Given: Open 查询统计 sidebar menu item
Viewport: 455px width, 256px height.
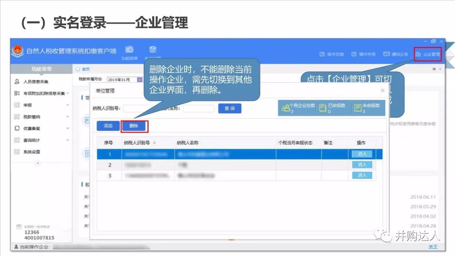Looking at the screenshot, I should point(32,140).
